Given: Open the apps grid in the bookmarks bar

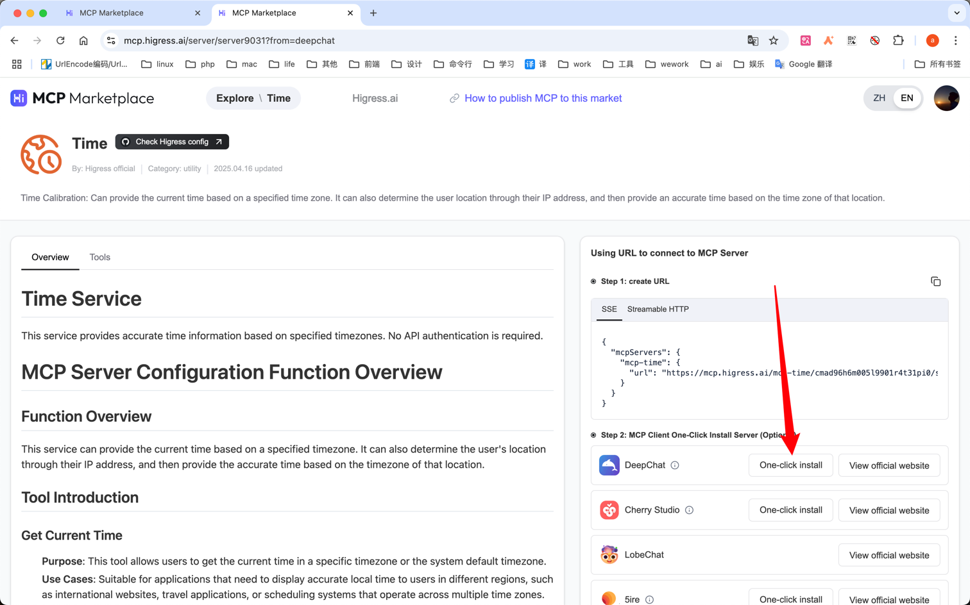Looking at the screenshot, I should tap(17, 64).
